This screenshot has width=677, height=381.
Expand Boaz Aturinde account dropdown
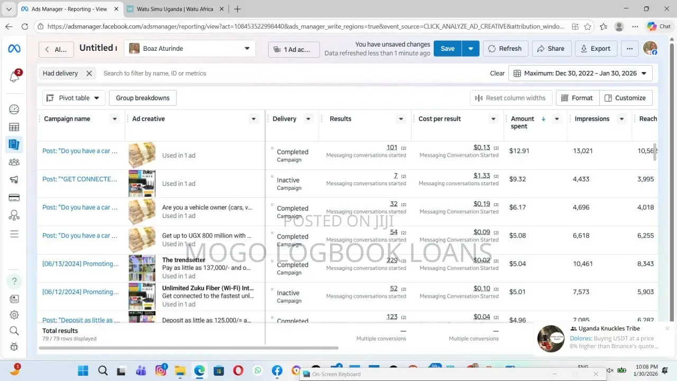coord(247,49)
